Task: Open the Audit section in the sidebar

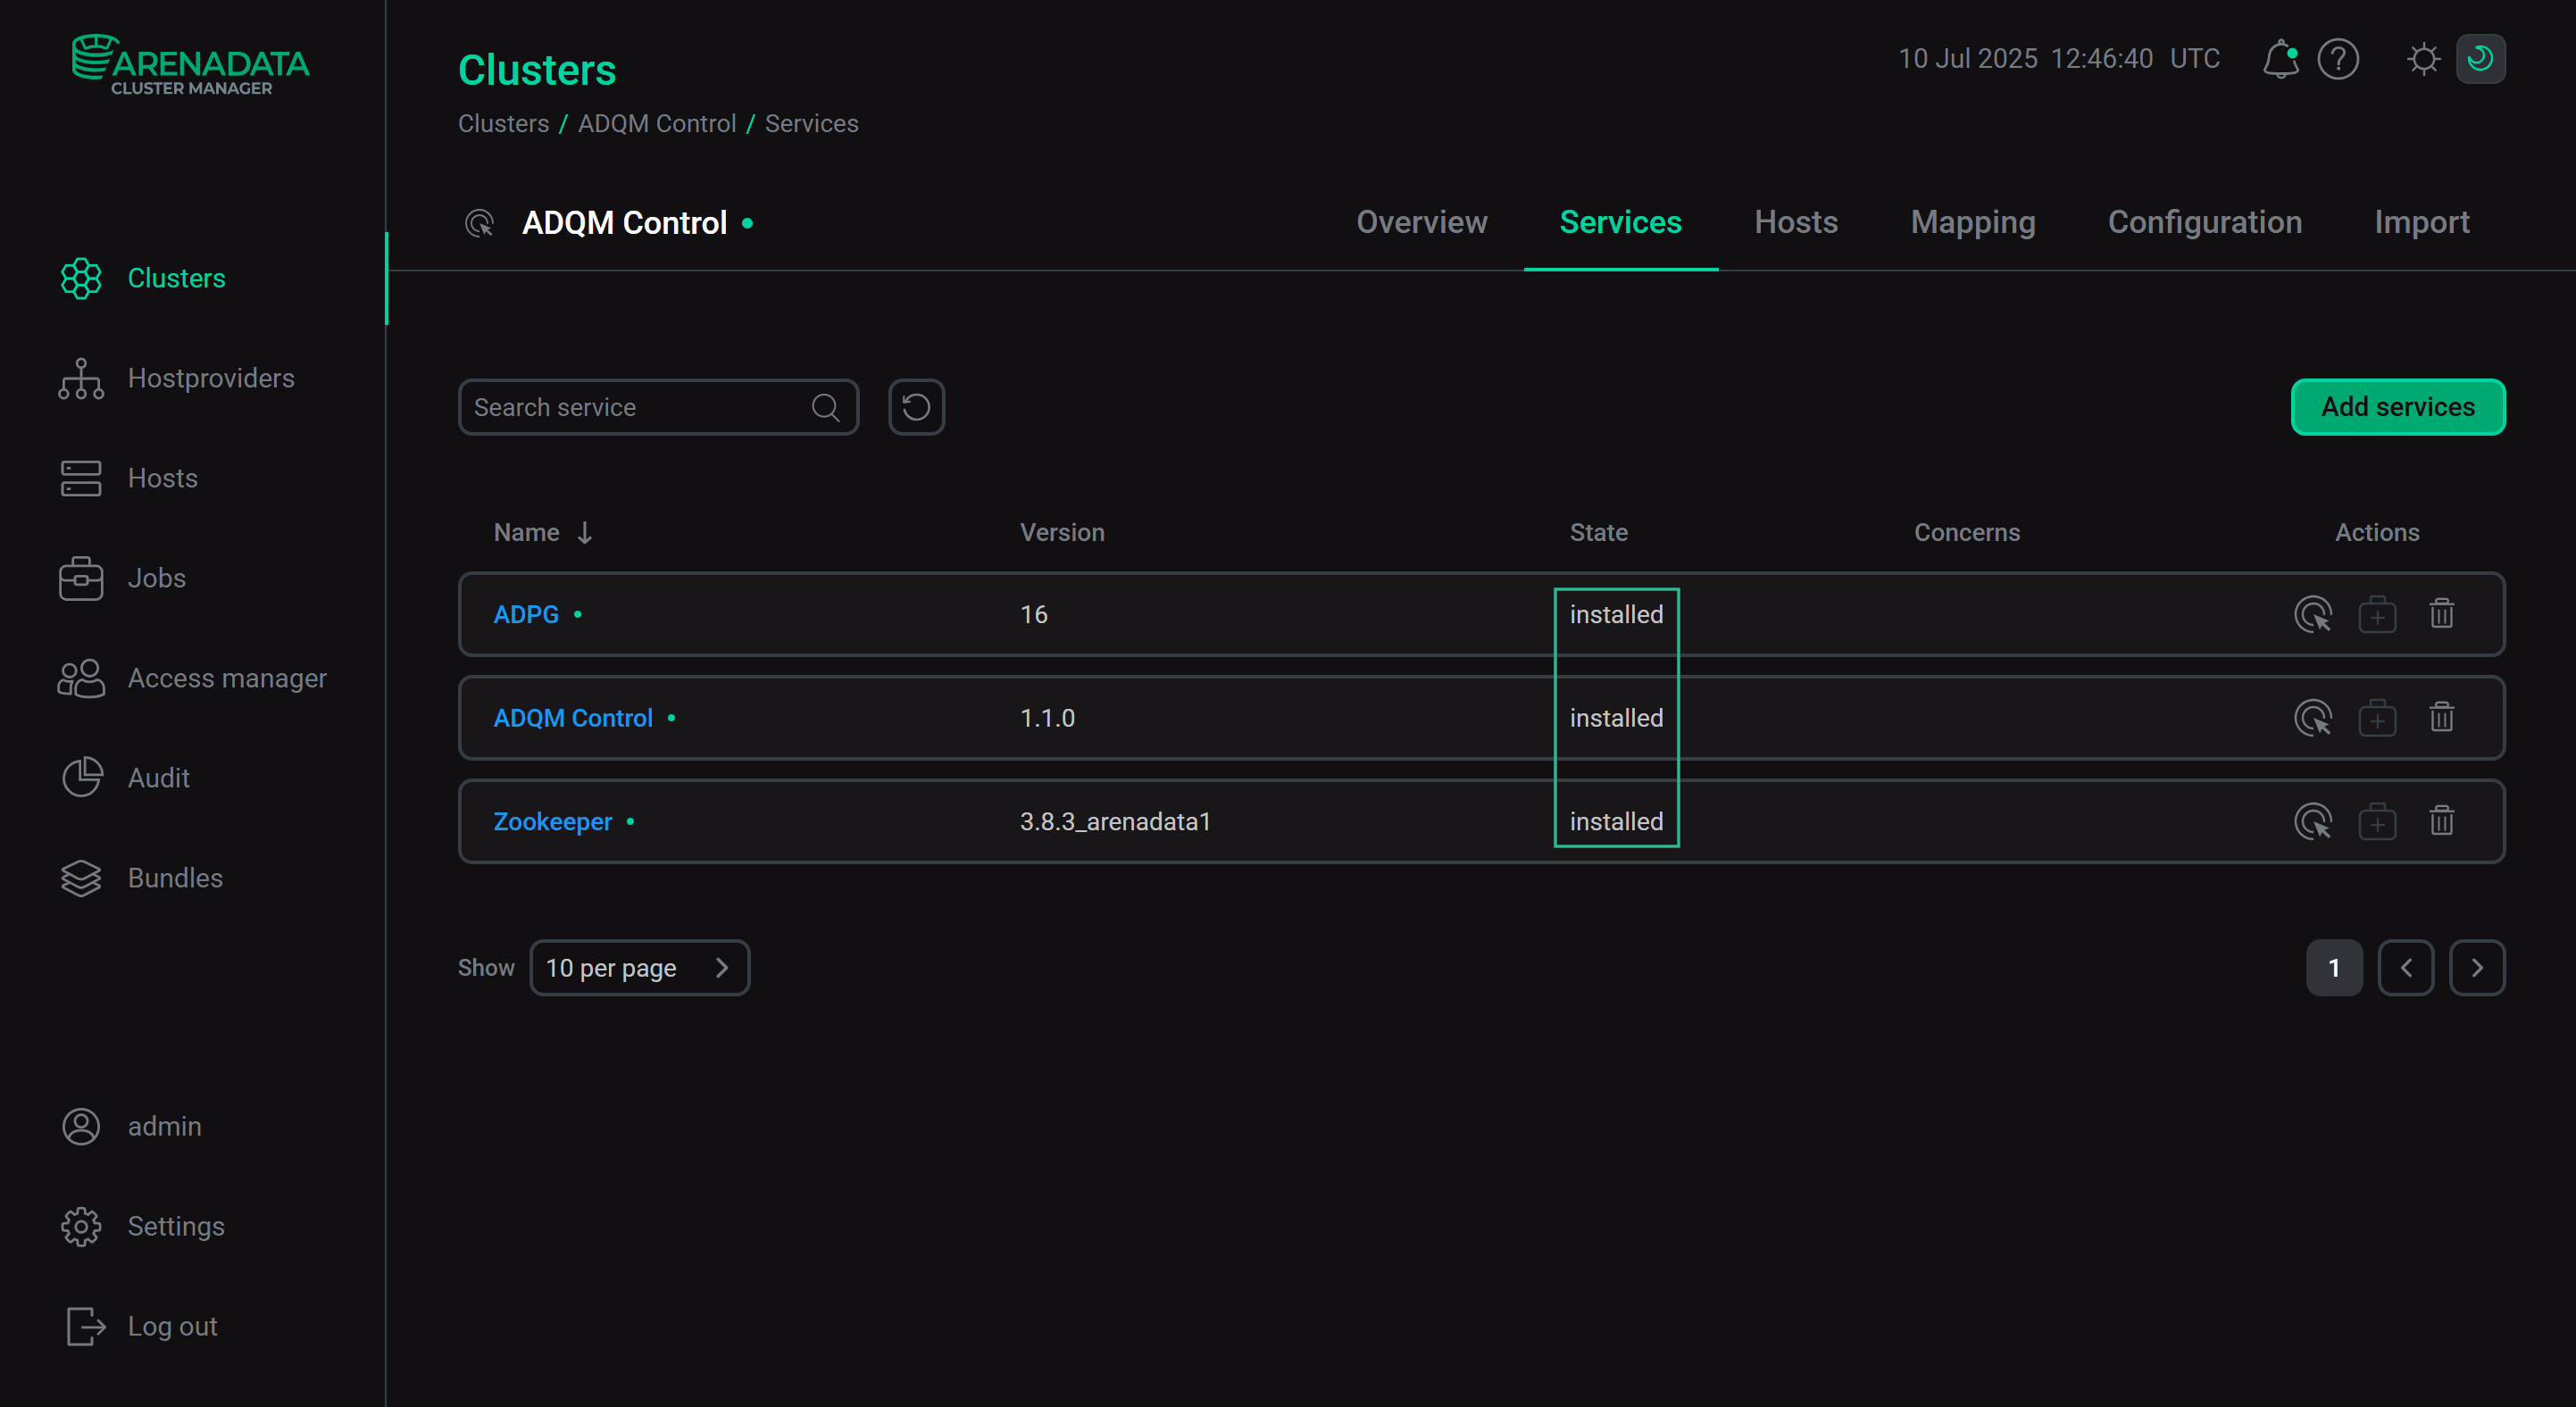Action: [x=158, y=777]
